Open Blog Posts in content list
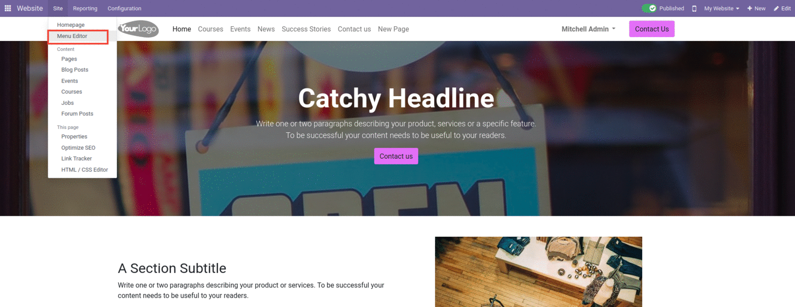795x307 pixels. 75,70
